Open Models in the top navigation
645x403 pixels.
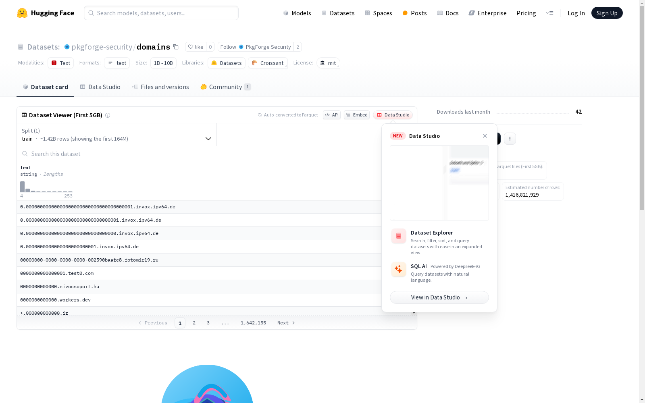click(x=297, y=13)
